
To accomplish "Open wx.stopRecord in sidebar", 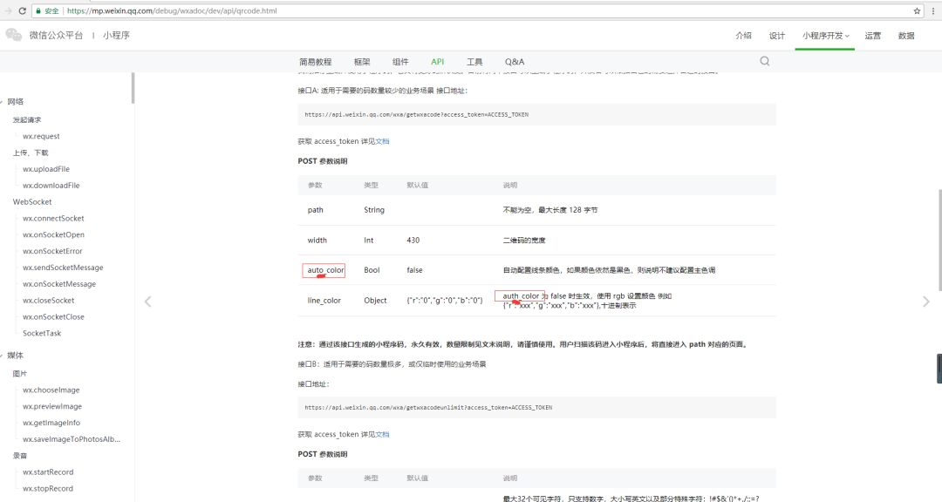I will 48,489.
